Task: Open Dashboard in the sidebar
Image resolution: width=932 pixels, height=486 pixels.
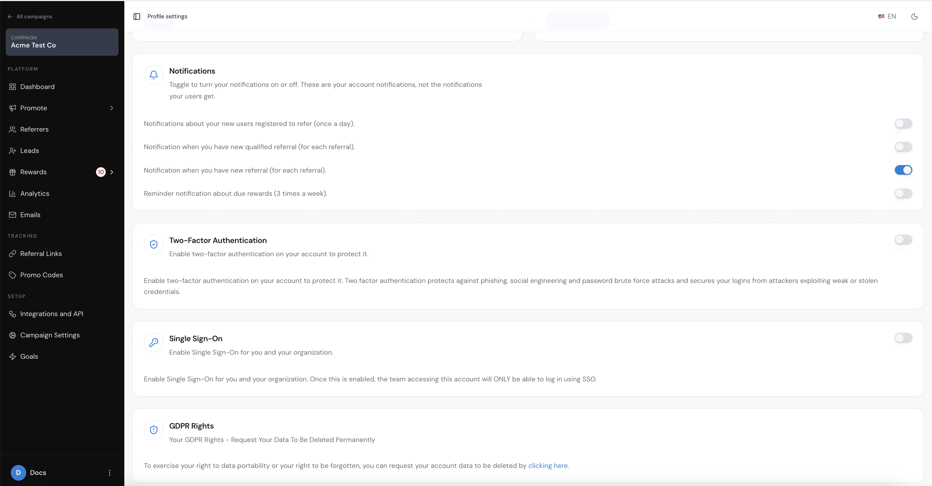Action: coord(62,87)
